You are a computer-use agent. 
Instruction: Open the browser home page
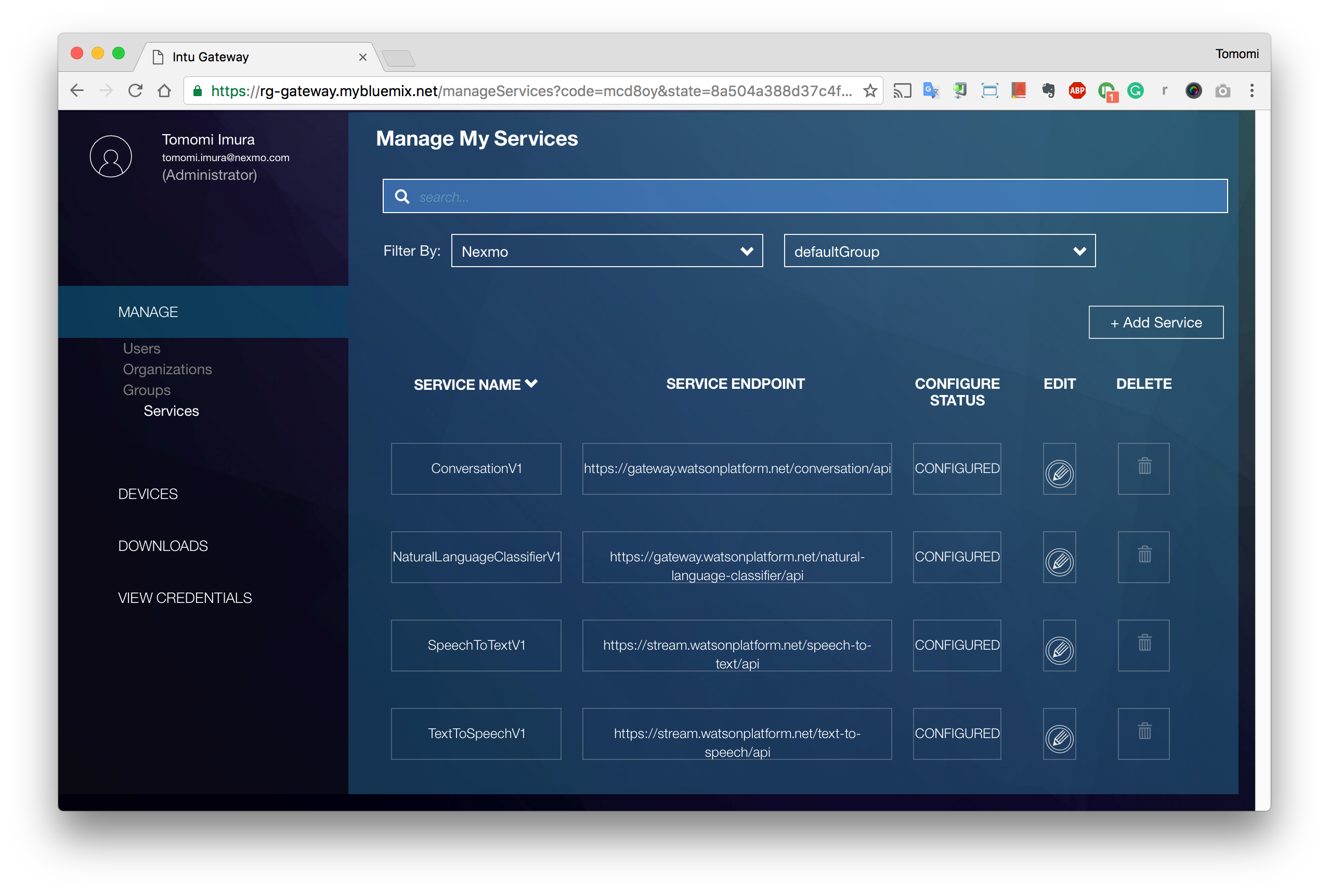tap(164, 90)
